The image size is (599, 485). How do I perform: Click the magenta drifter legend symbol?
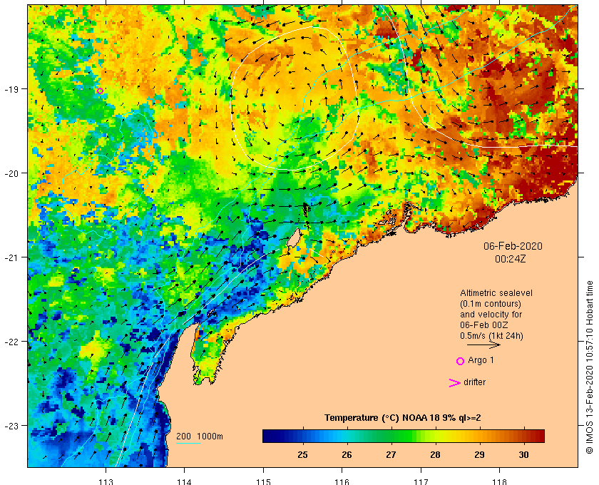(x=455, y=382)
